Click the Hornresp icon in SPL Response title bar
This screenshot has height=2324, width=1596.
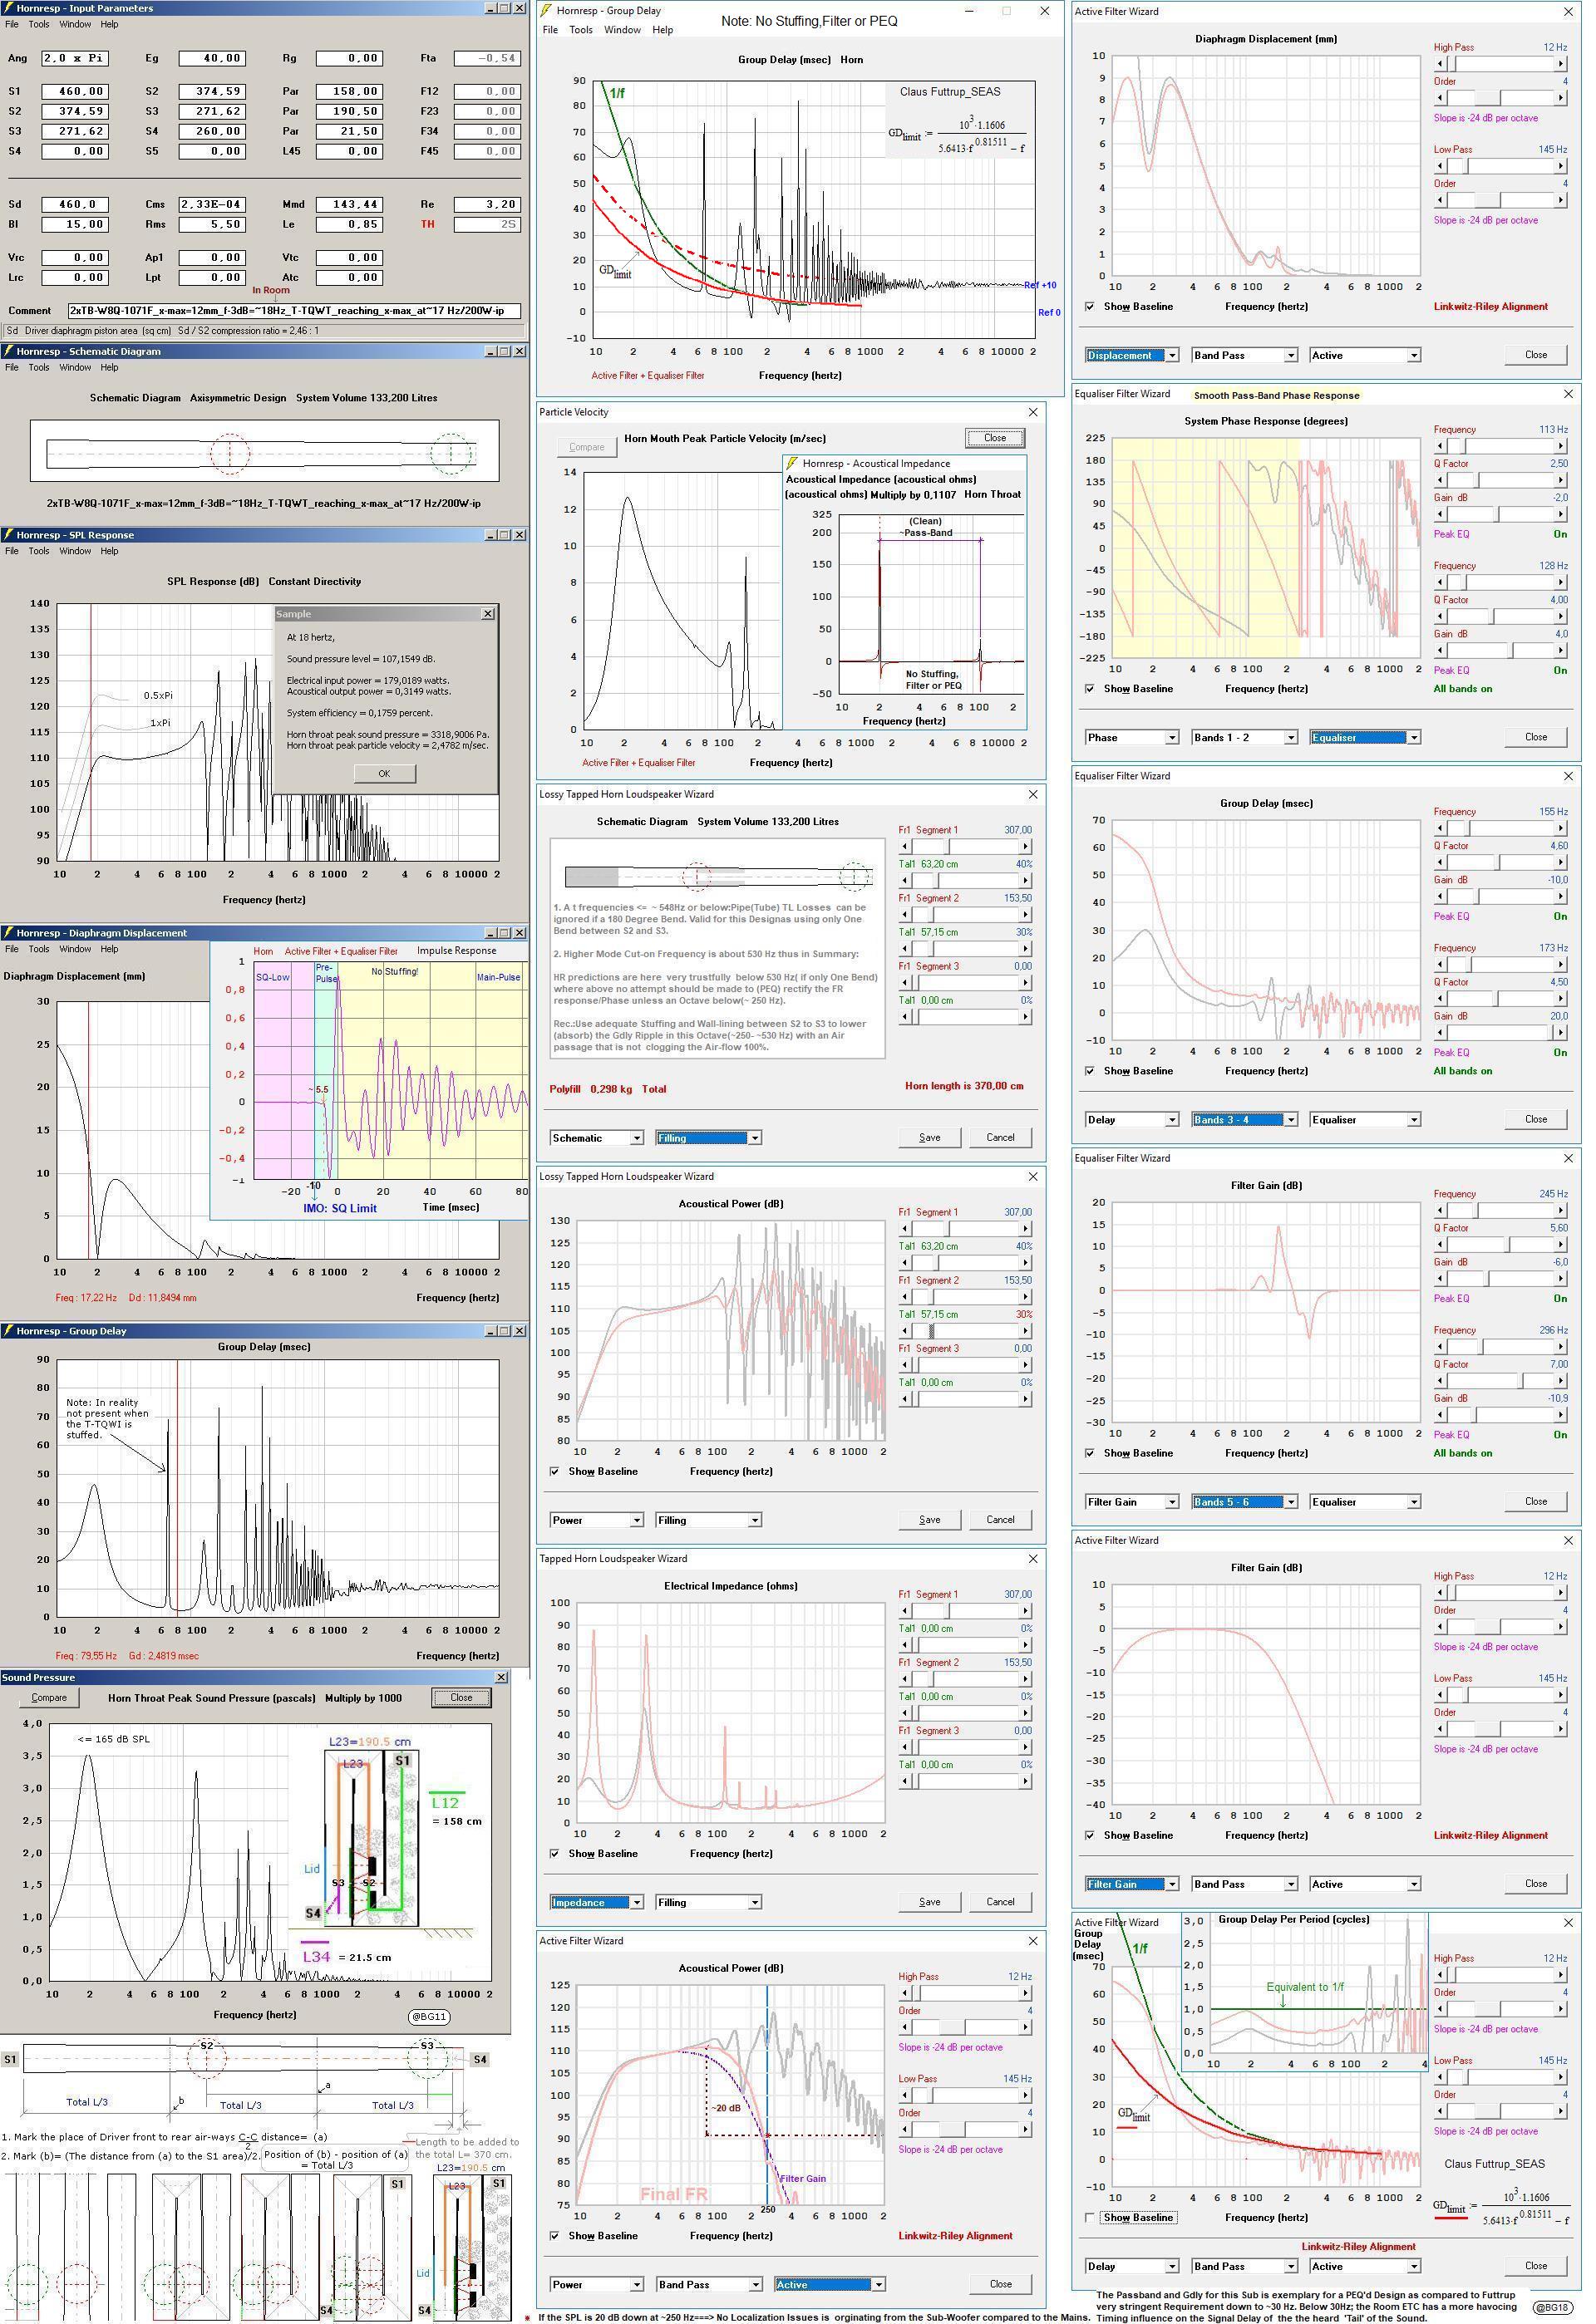click(8, 535)
